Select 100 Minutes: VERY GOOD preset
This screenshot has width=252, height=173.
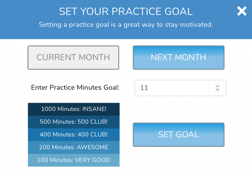74,160
